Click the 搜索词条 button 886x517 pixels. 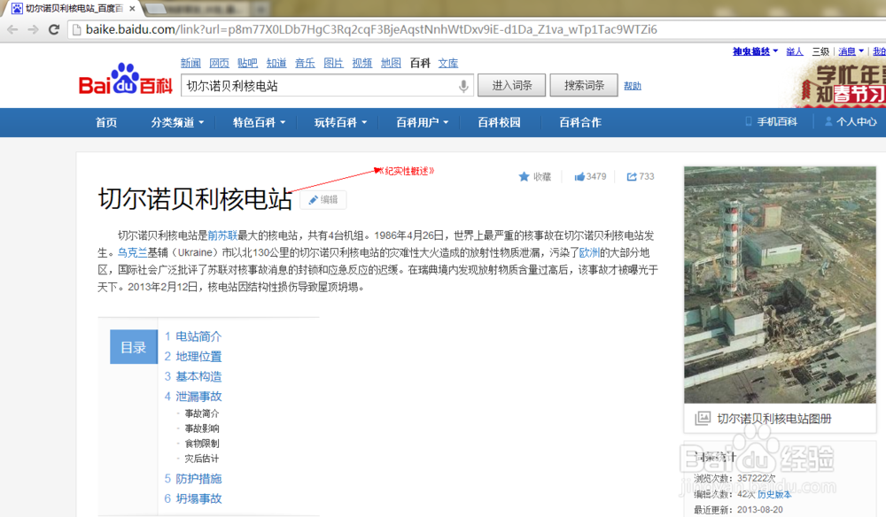(584, 85)
